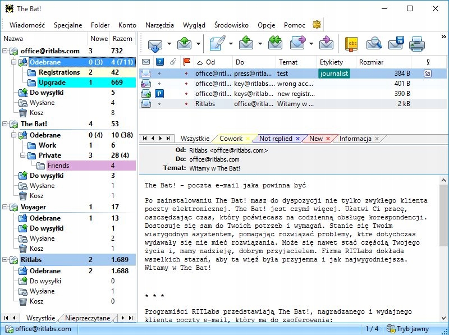The width and height of the screenshot is (449, 335).
Task: Toggle the red flag column header
Action: point(187,62)
